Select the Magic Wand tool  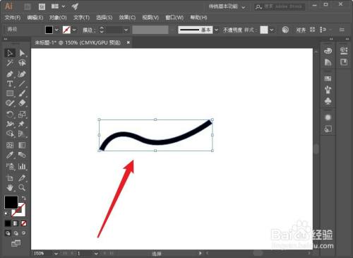(10, 63)
